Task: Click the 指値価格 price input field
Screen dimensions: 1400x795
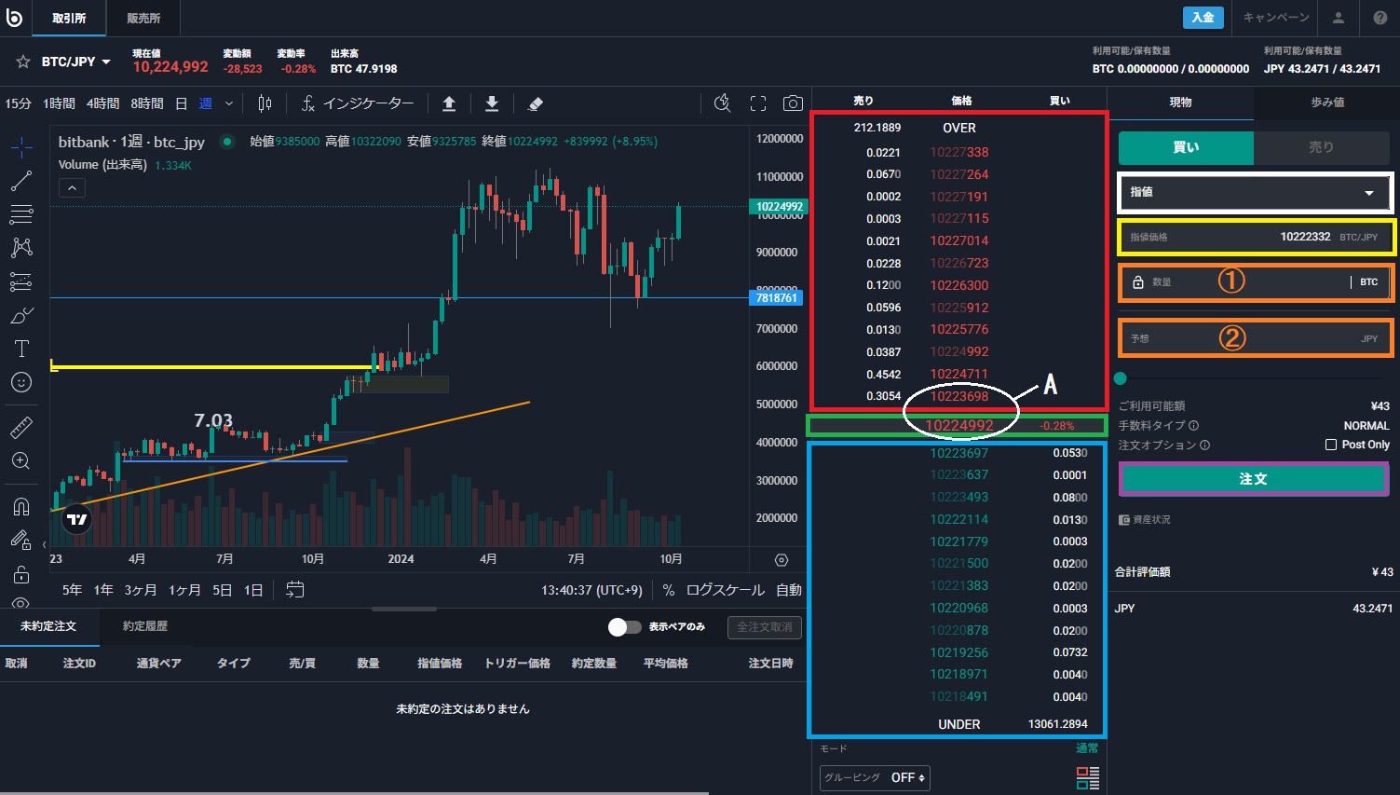Action: 1256,237
